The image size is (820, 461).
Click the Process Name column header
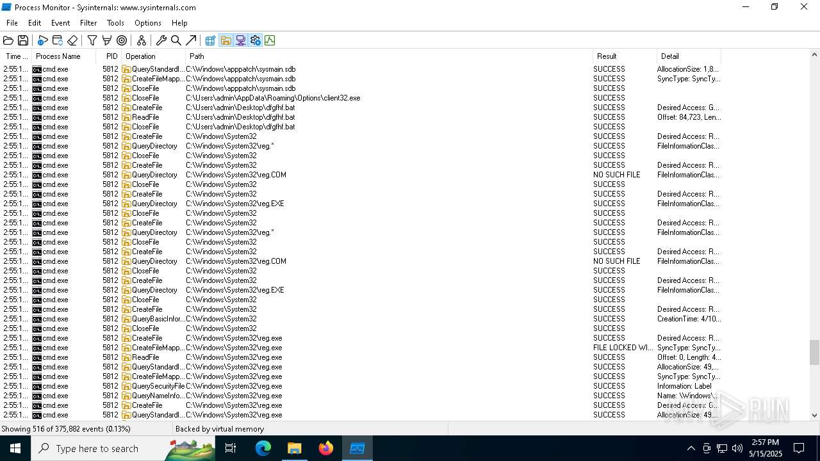[x=64, y=56]
